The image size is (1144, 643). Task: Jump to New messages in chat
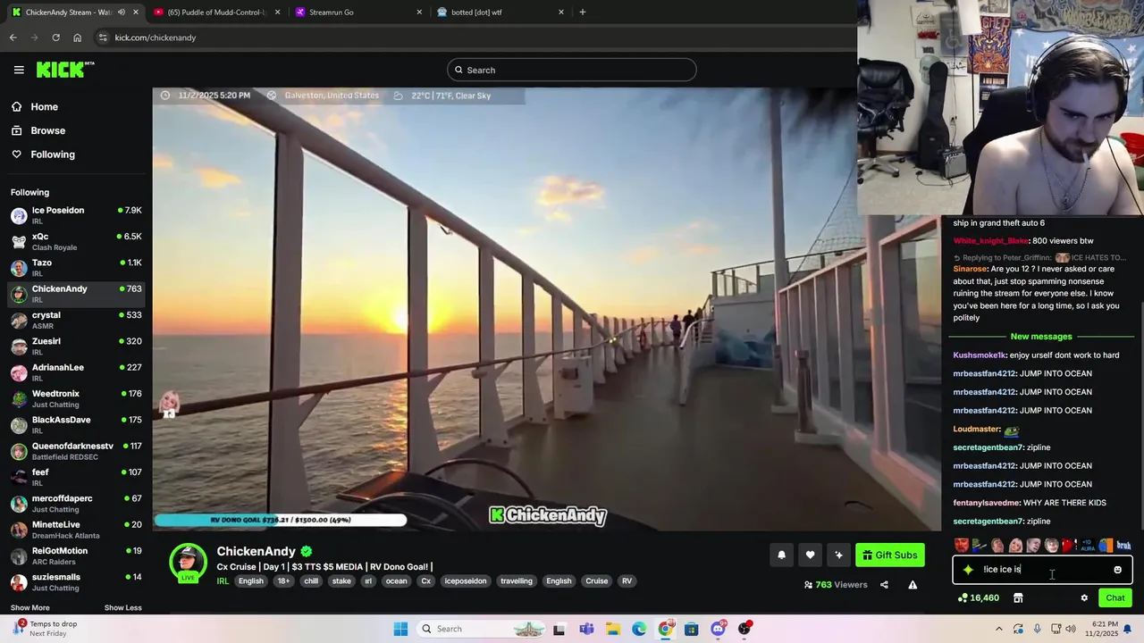point(1041,337)
